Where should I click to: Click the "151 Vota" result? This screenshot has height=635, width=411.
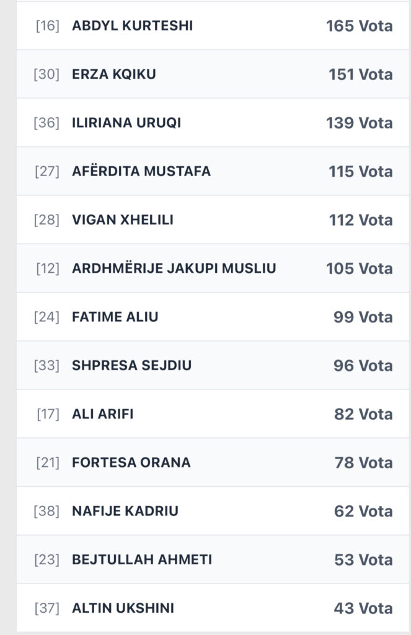tap(360, 74)
